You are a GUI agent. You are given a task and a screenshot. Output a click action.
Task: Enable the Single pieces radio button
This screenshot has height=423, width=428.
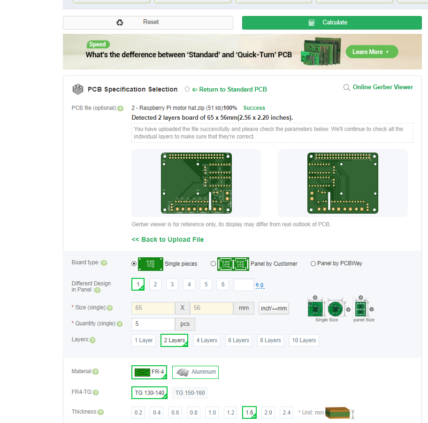click(x=134, y=263)
